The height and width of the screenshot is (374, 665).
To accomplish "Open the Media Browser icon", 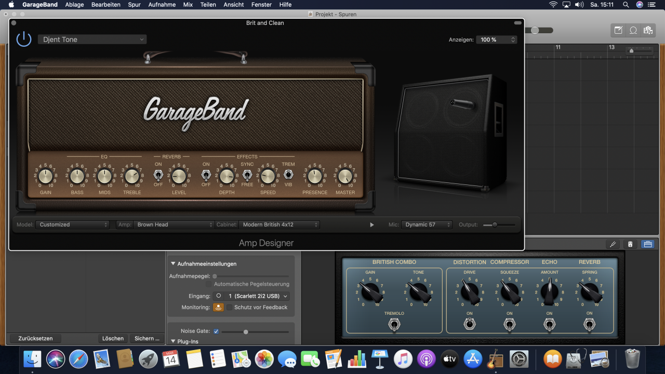I will point(648,30).
